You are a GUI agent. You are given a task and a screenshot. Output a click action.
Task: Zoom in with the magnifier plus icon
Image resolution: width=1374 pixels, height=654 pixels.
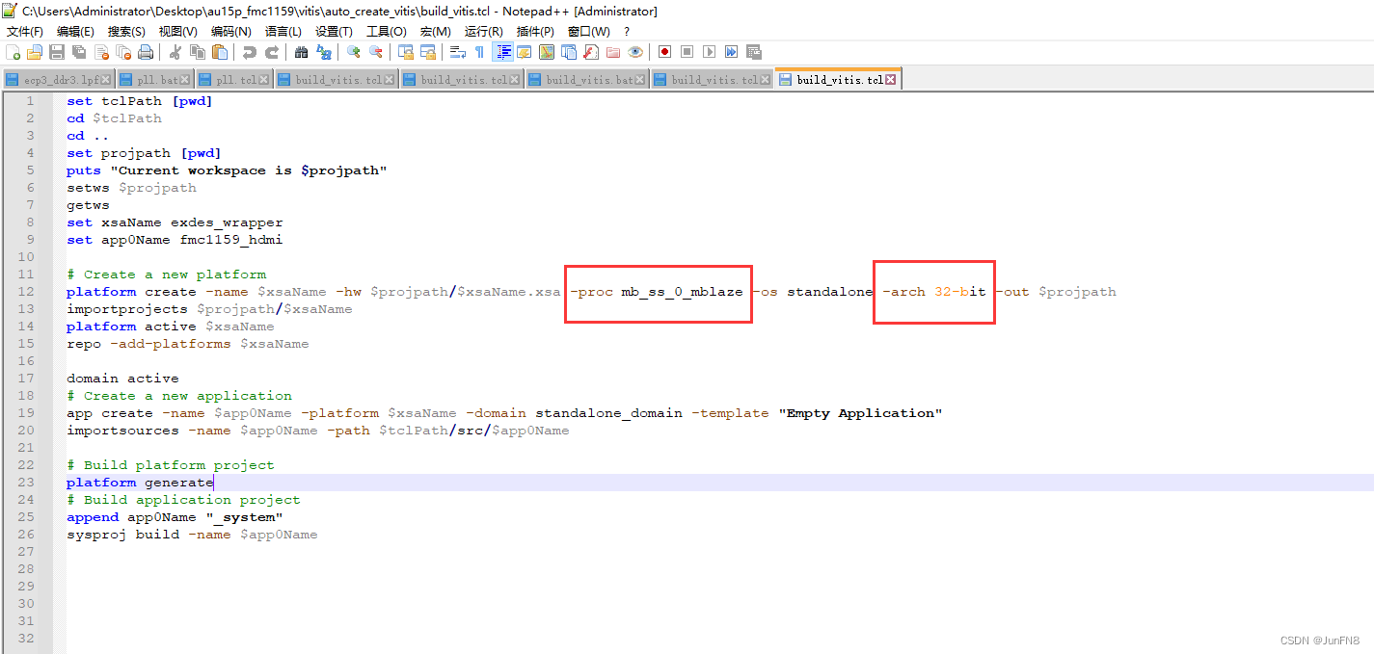(354, 52)
